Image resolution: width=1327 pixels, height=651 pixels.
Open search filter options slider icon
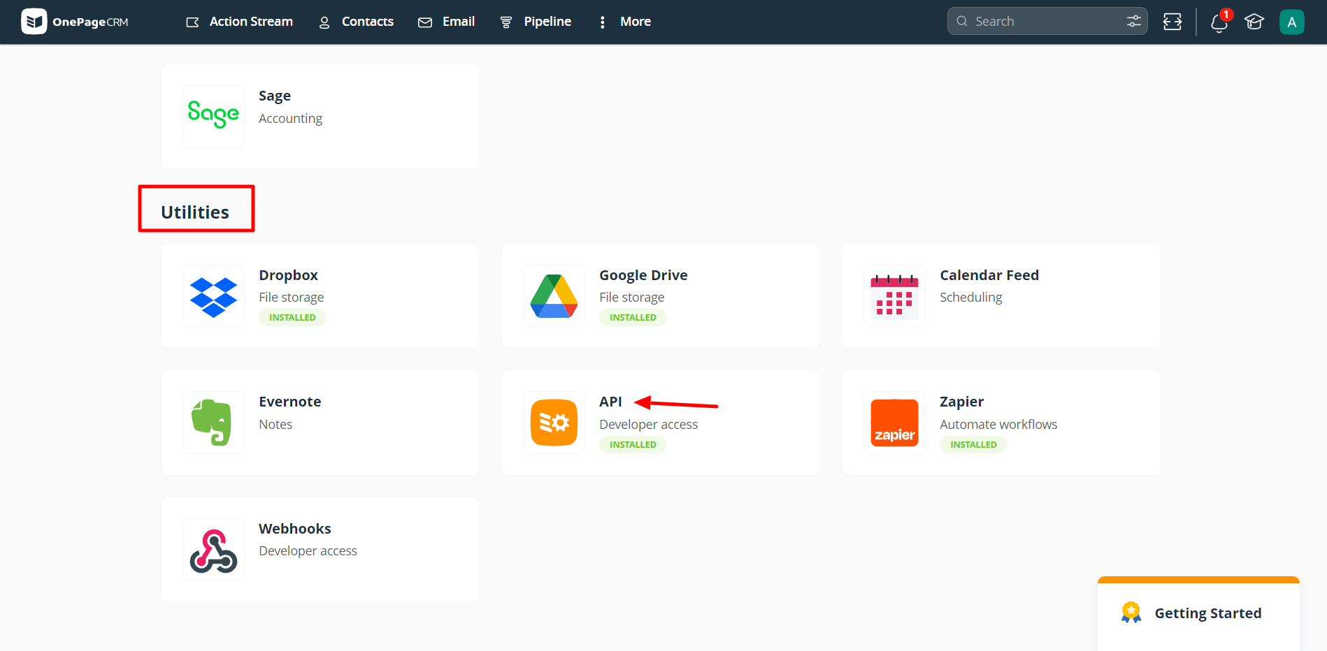click(x=1133, y=22)
